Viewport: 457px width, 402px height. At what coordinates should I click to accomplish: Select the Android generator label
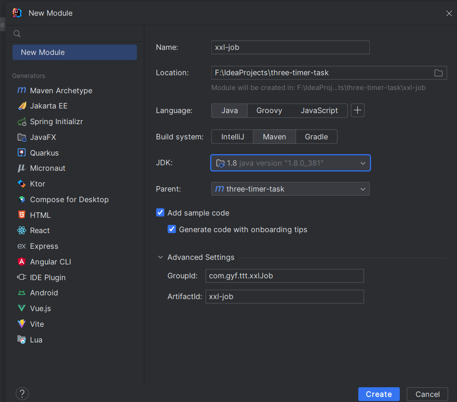44,293
